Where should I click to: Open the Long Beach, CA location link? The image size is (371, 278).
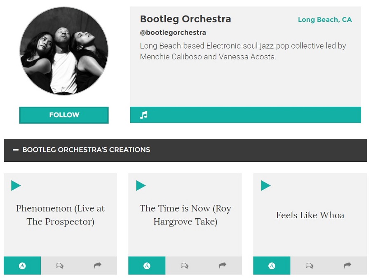coord(325,20)
